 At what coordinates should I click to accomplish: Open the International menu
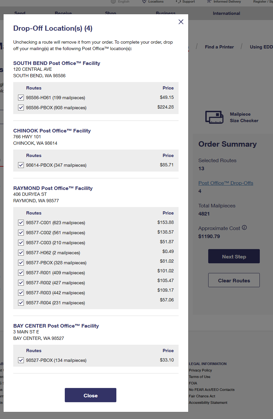point(226,14)
